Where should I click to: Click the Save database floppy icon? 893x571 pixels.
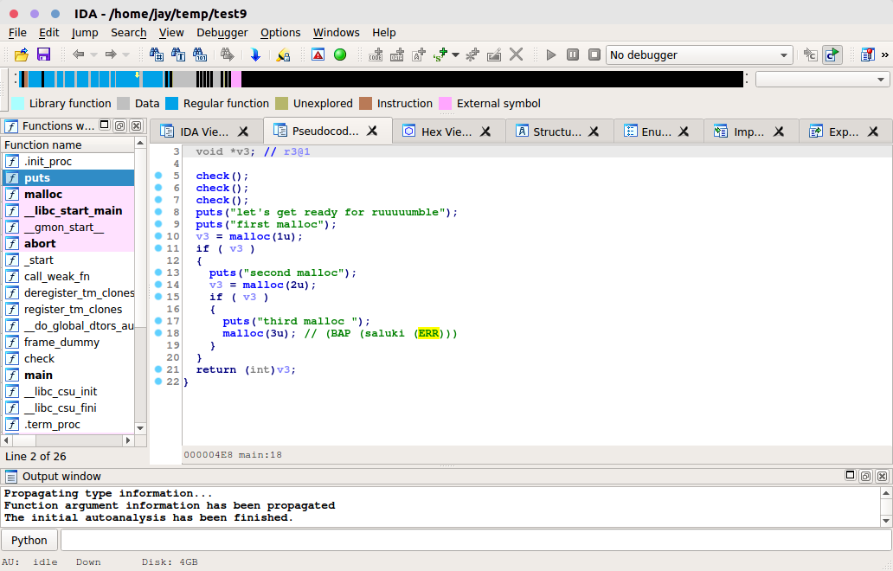tap(43, 55)
